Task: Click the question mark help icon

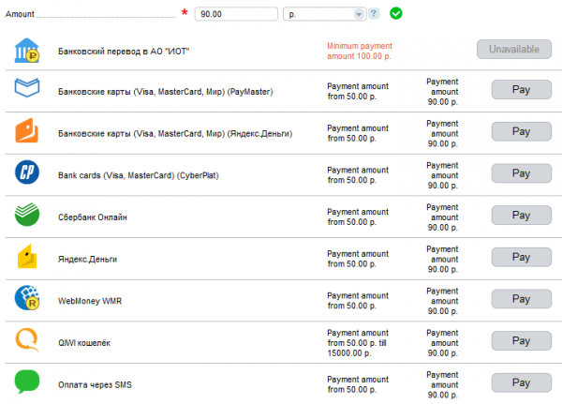Action: [x=374, y=14]
